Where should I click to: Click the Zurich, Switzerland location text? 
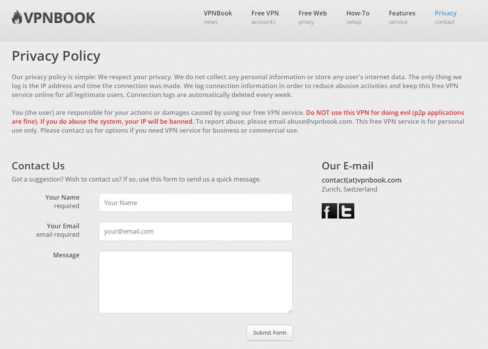(x=350, y=189)
